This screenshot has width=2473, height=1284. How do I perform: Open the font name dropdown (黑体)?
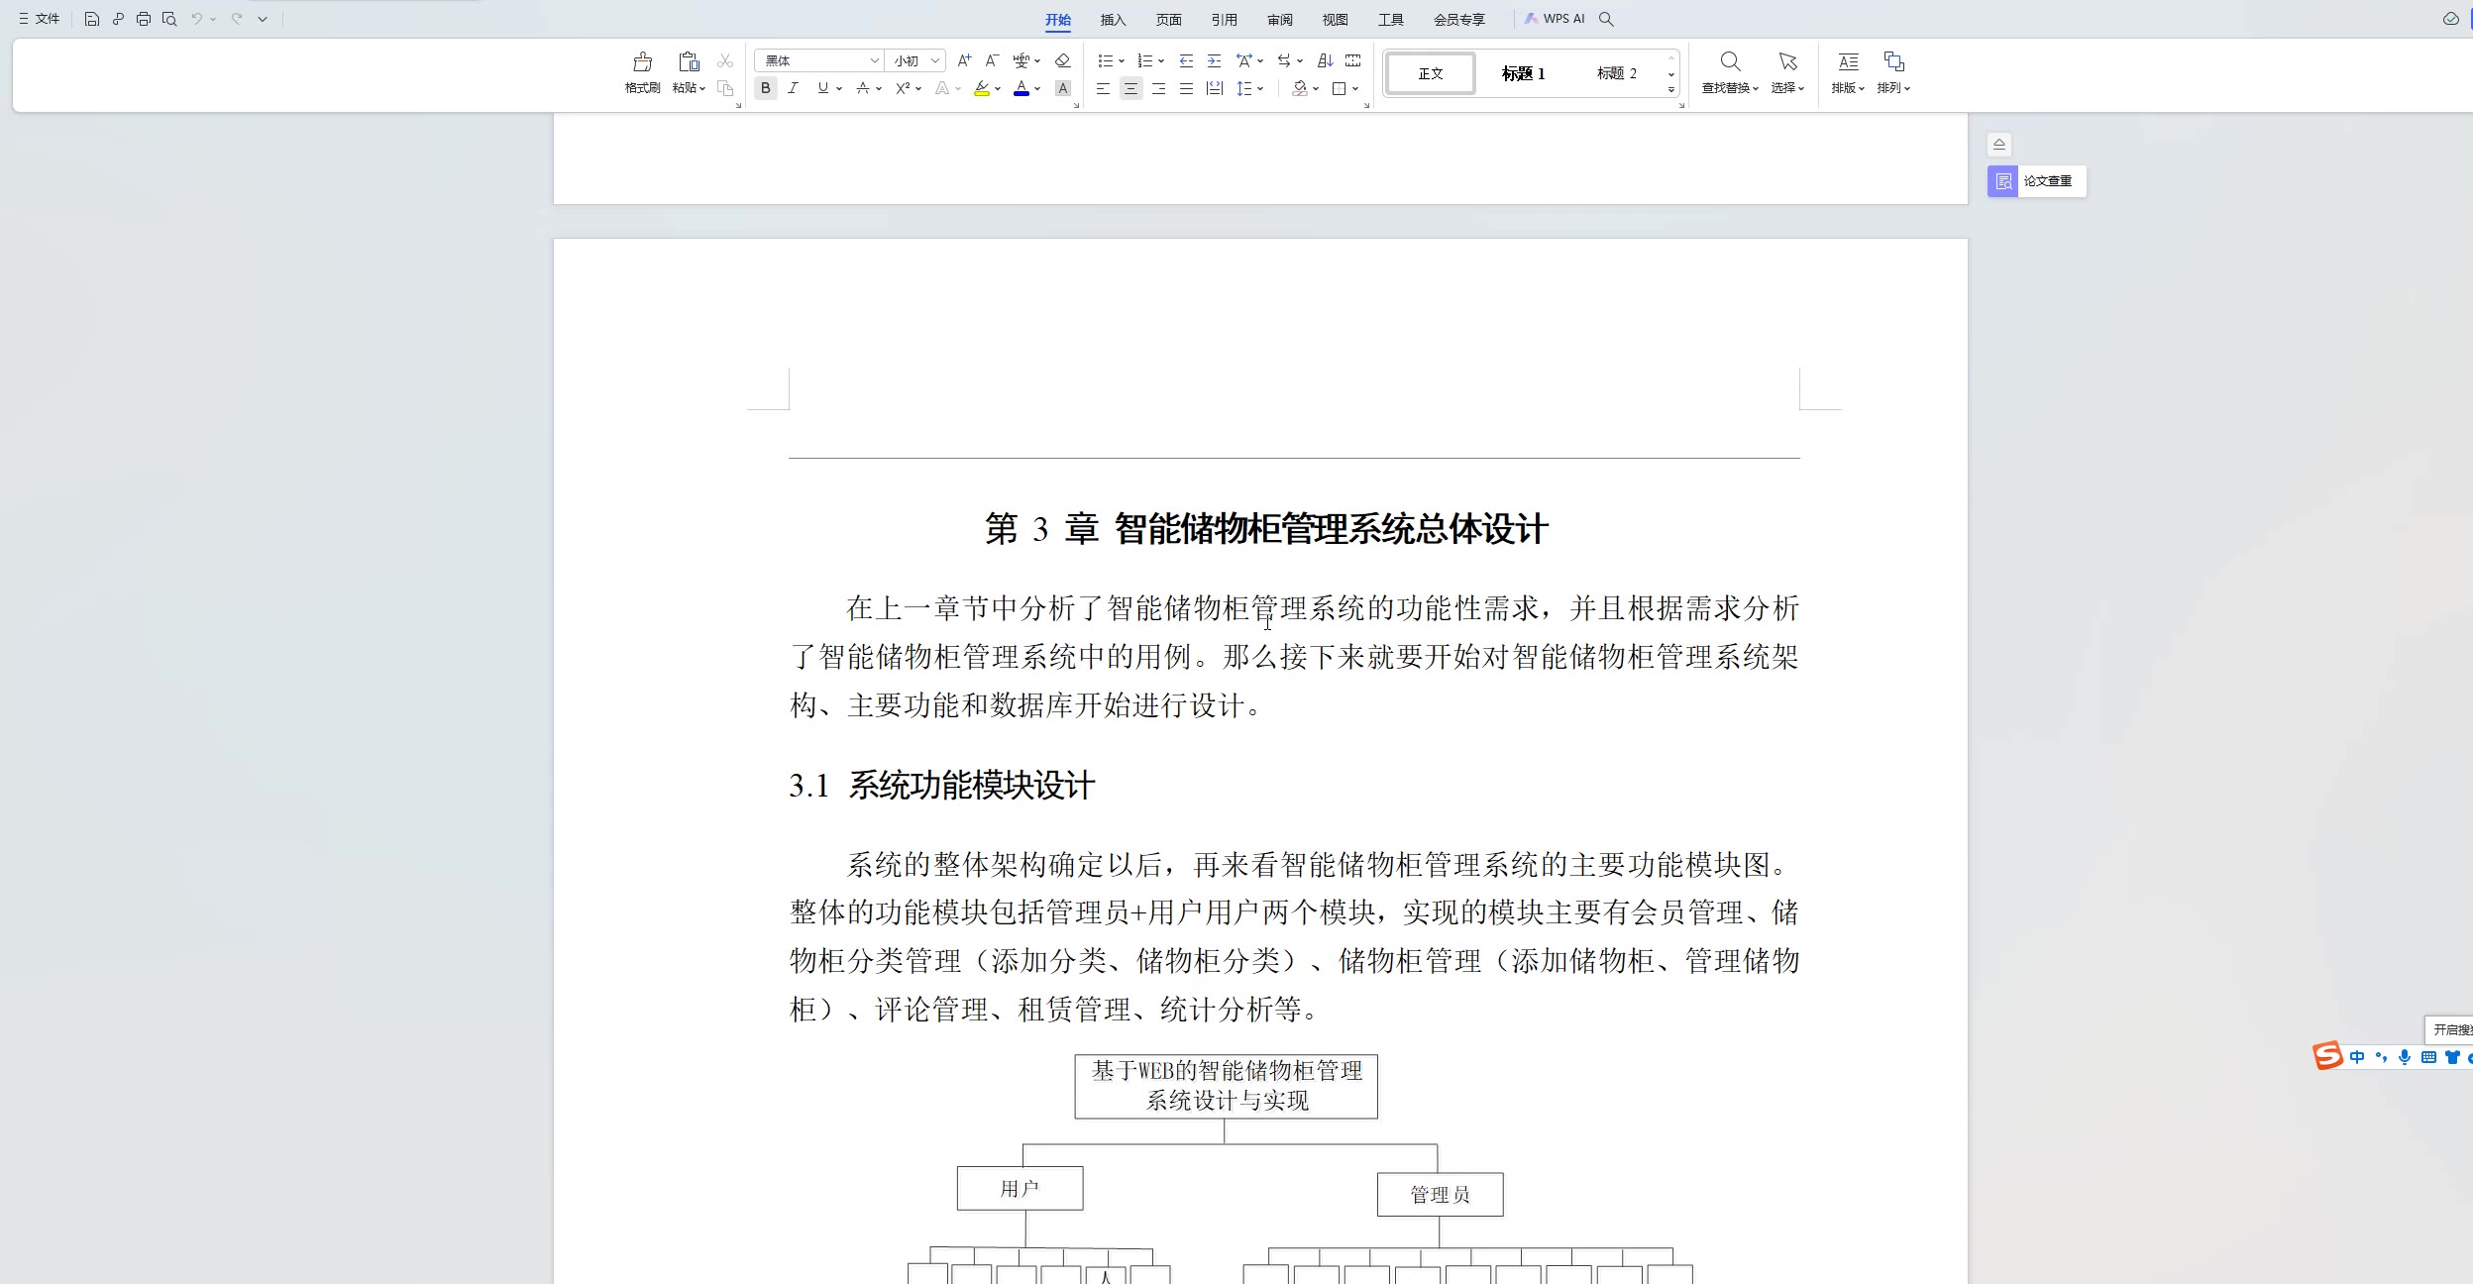point(874,60)
